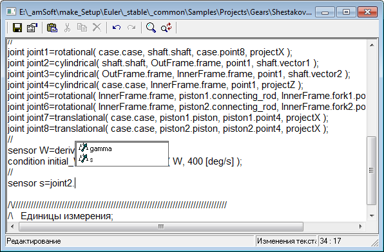
Task: Click the Copy pages icon
Action: click(x=82, y=28)
